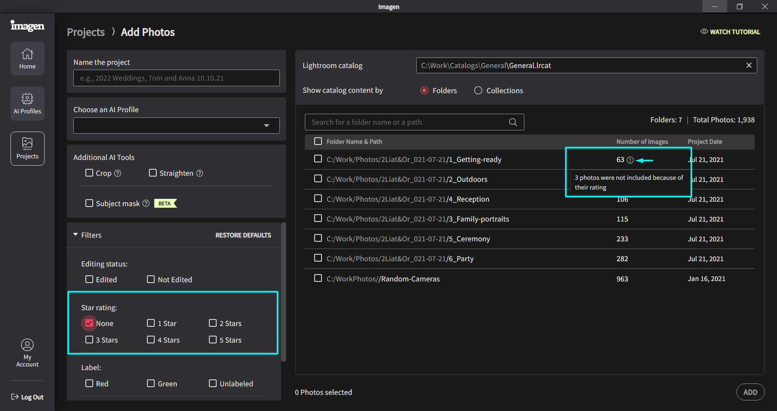Click the Number of Images column header

pyautogui.click(x=642, y=142)
